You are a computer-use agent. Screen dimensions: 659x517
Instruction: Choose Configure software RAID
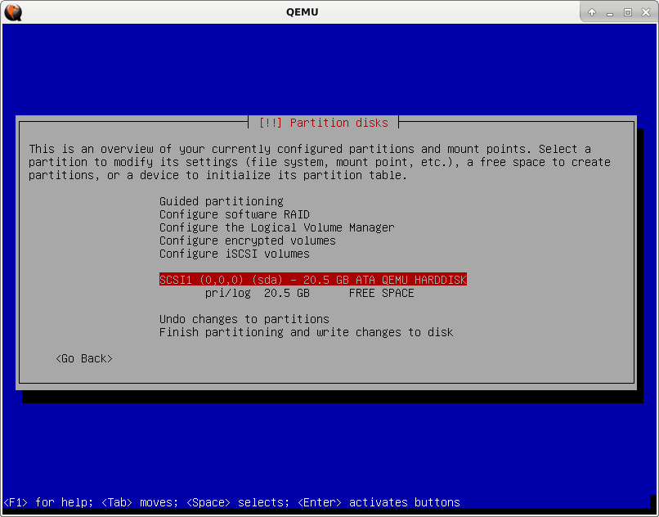[x=234, y=214]
